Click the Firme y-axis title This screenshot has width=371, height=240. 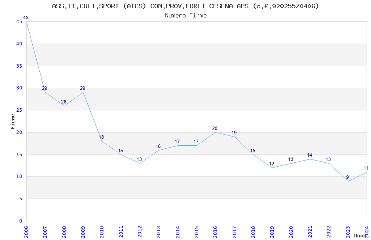13,122
